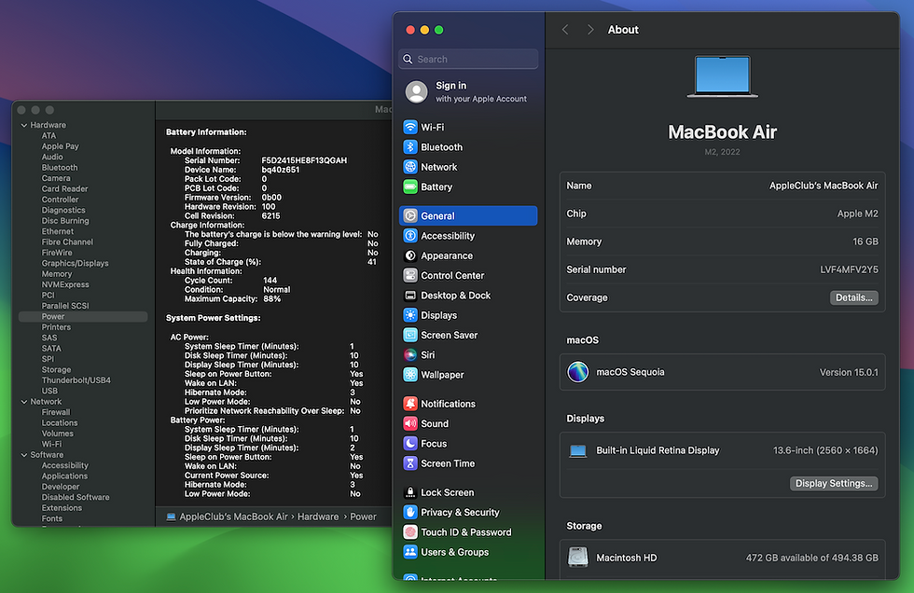
Task: Select Storage in Hardware list
Action: click(x=56, y=370)
